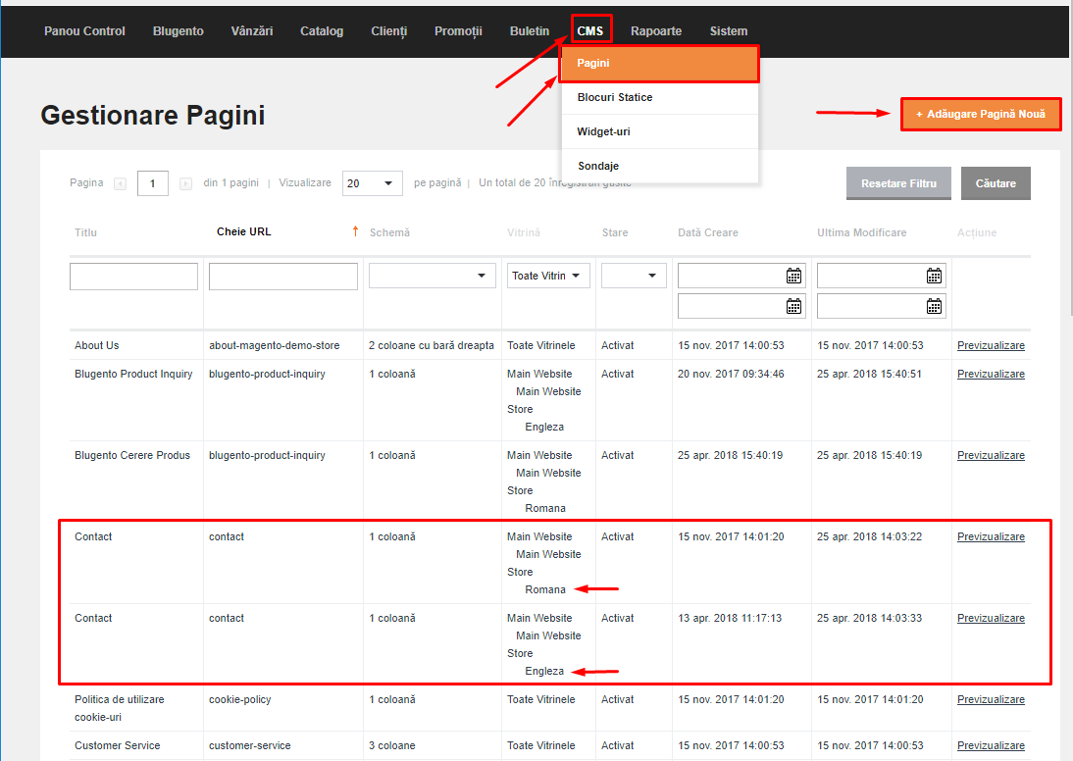Open the CMS menu
The height and width of the screenshot is (761, 1073).
tap(589, 30)
